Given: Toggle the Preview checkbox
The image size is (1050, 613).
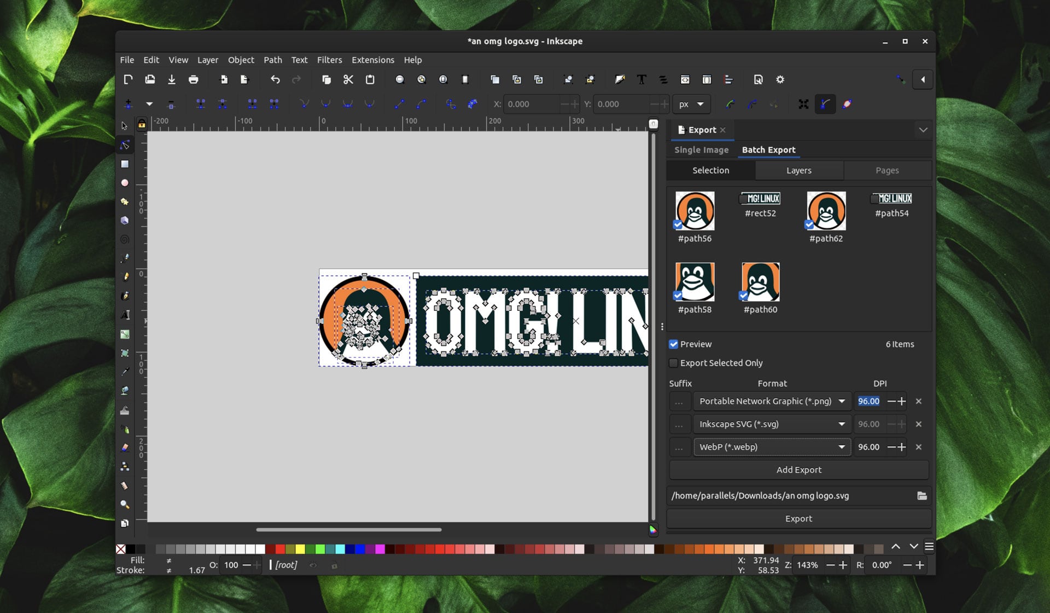Looking at the screenshot, I should coord(674,344).
